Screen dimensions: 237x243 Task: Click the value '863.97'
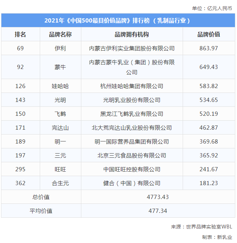(x=209, y=48)
